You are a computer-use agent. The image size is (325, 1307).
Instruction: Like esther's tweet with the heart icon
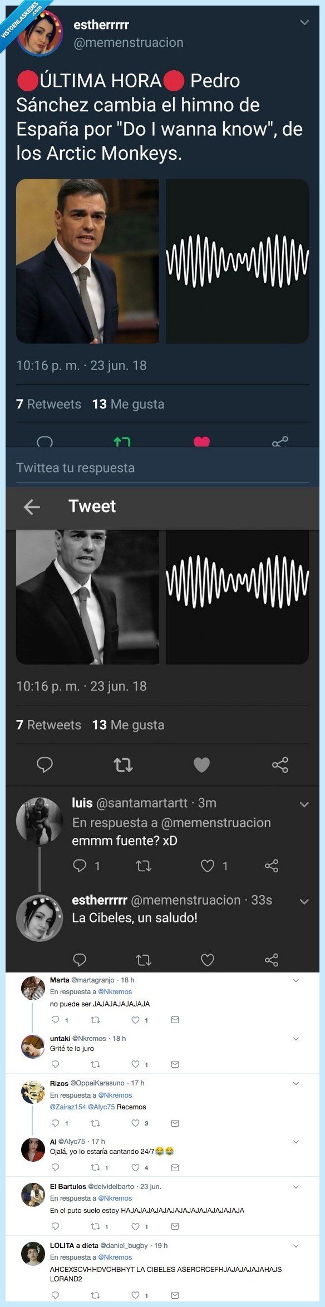tap(202, 765)
